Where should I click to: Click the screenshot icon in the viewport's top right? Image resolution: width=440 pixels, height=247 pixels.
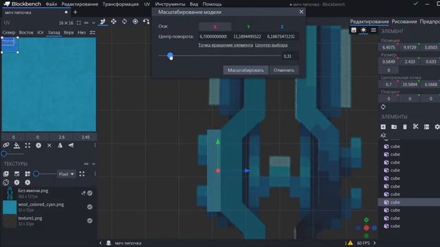point(353,30)
